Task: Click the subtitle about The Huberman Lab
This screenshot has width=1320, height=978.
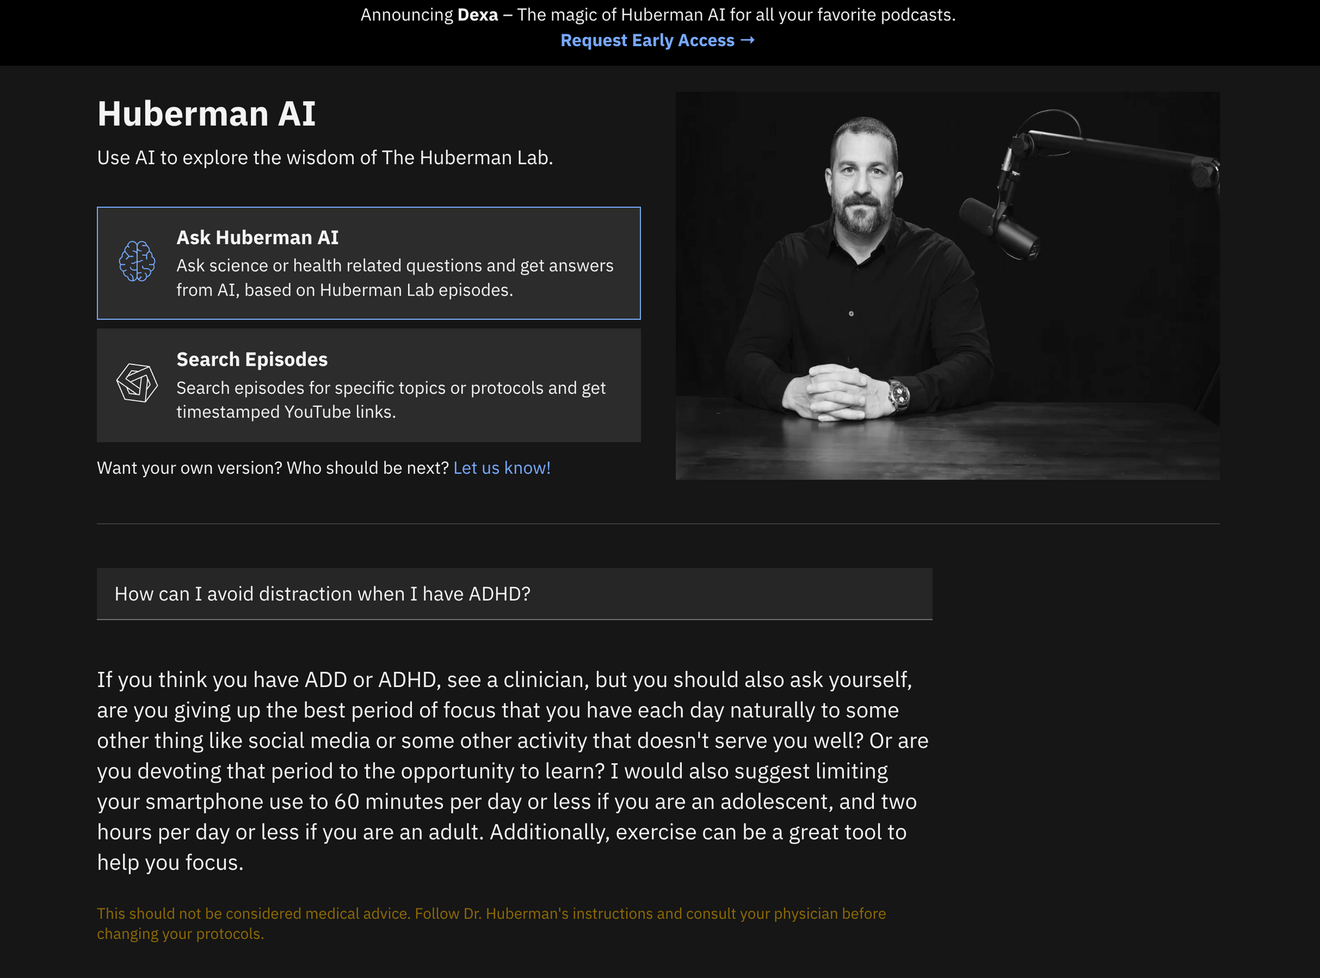Action: 325,158
